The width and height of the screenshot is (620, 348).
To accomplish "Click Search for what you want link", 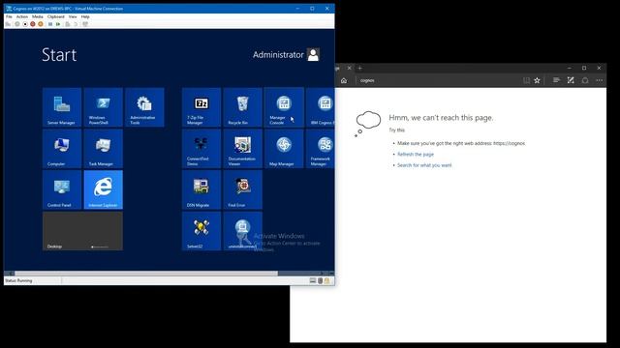I will [424, 165].
